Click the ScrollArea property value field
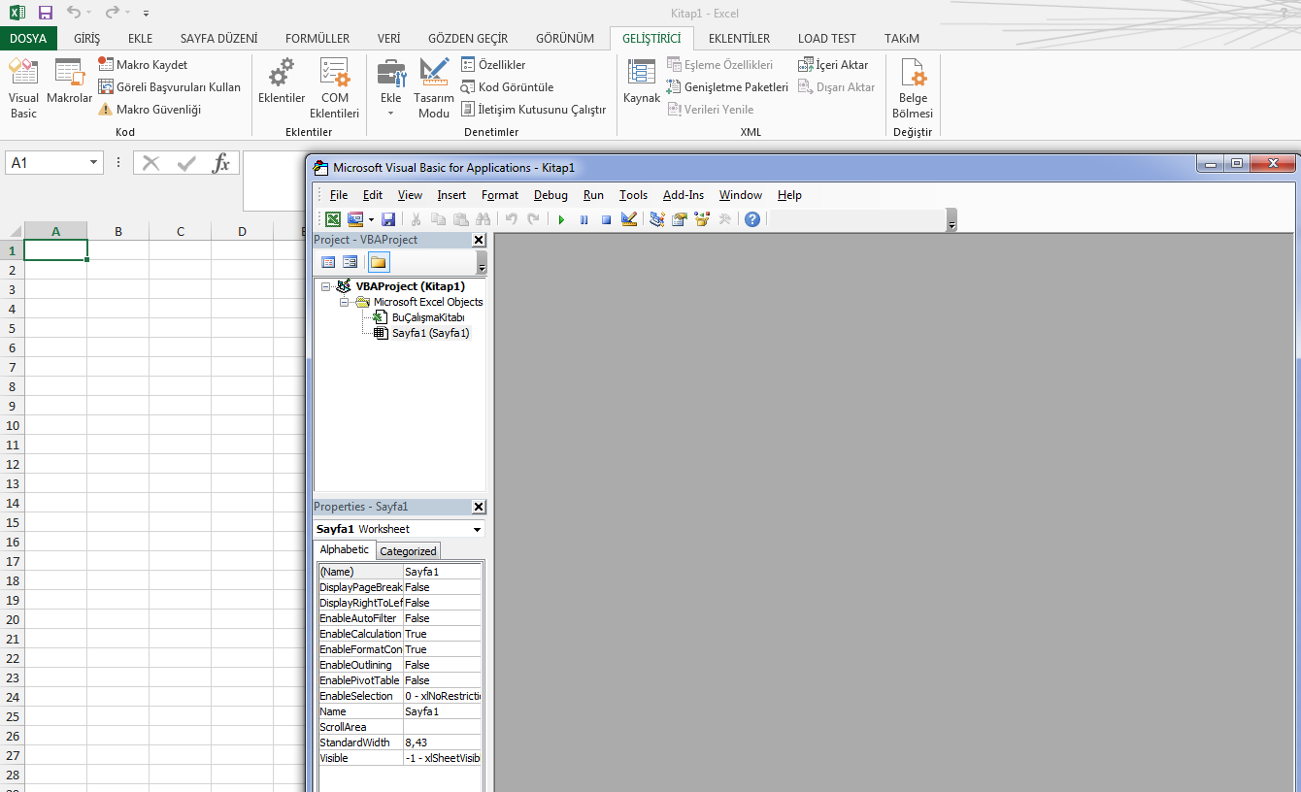1301x792 pixels. pos(442,727)
